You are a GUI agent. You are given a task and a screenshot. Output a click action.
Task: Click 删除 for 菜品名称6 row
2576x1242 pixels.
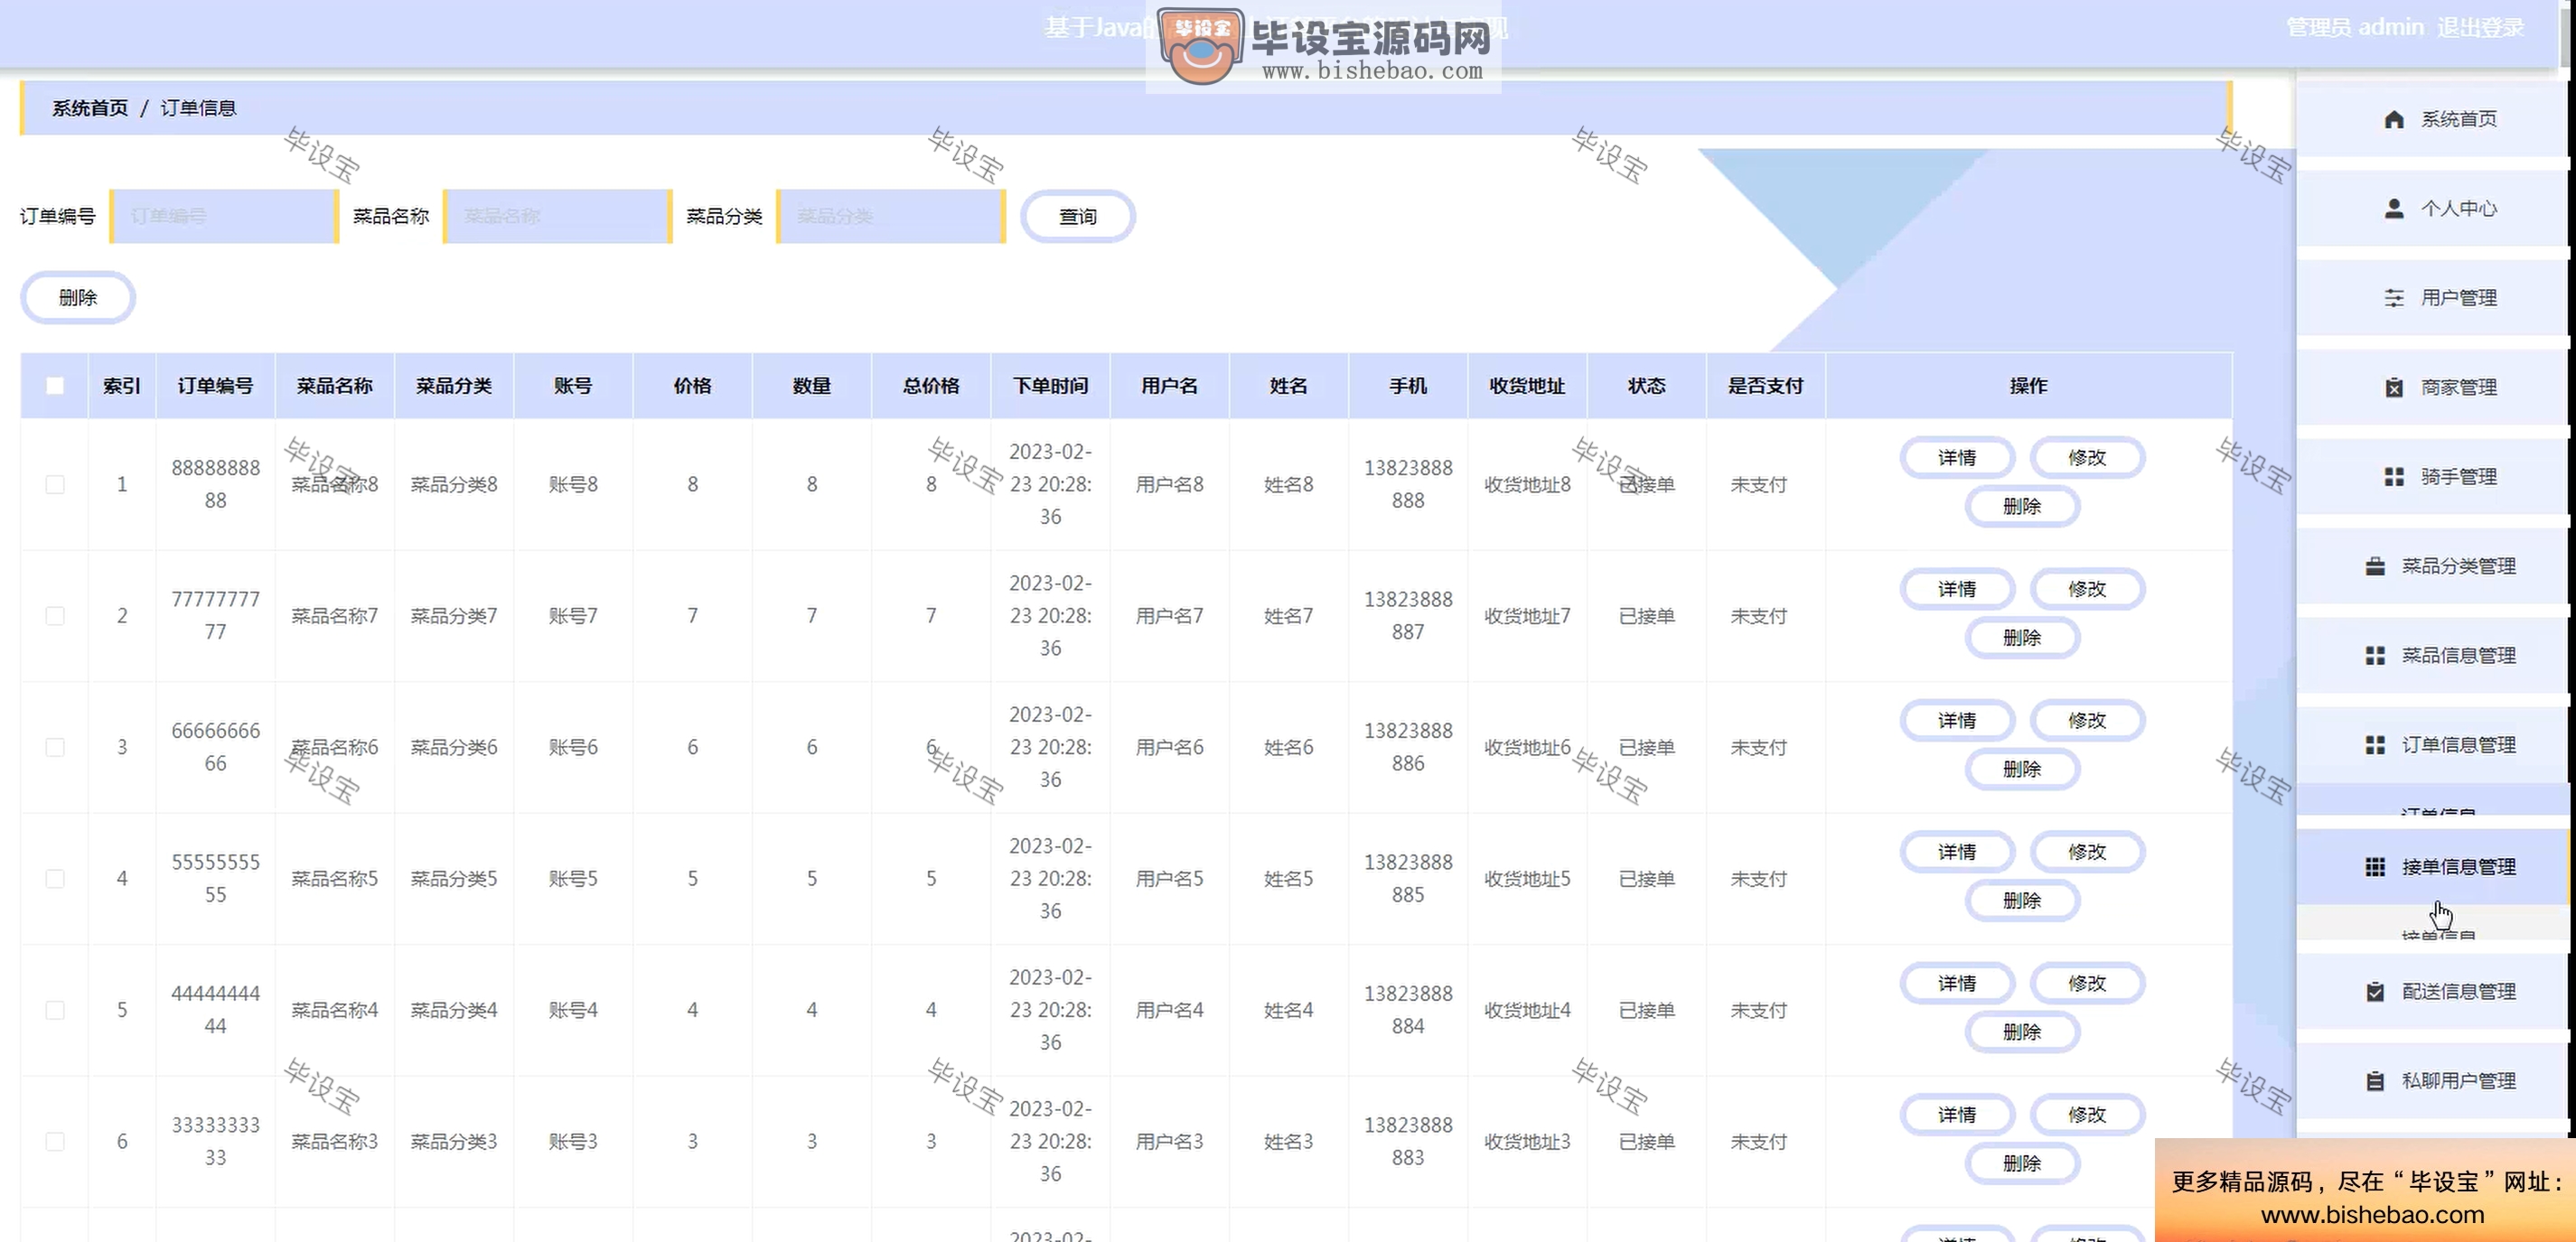click(x=2022, y=770)
